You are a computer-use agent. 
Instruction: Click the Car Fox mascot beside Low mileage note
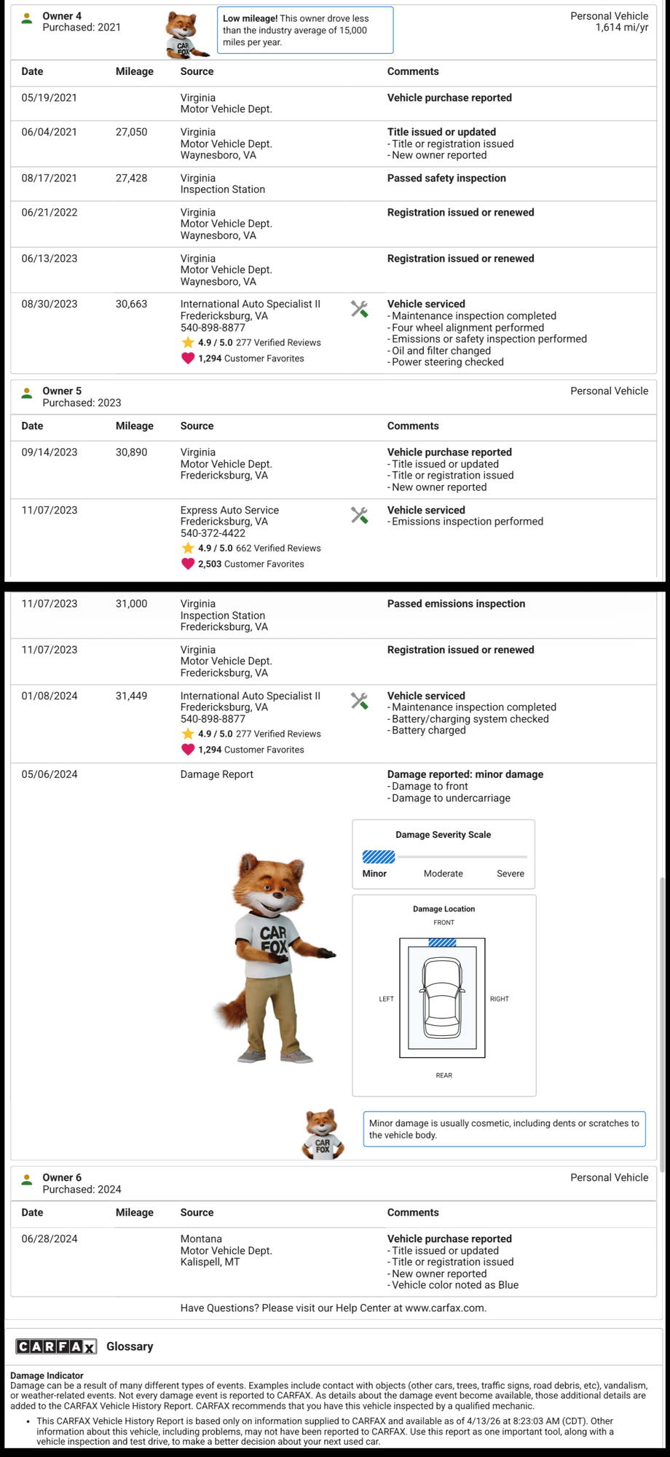tap(183, 34)
